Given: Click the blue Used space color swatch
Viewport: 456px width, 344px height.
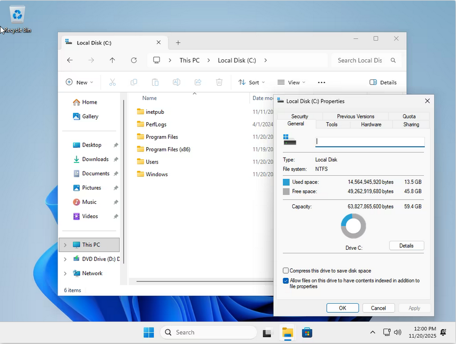Looking at the screenshot, I should [x=286, y=182].
